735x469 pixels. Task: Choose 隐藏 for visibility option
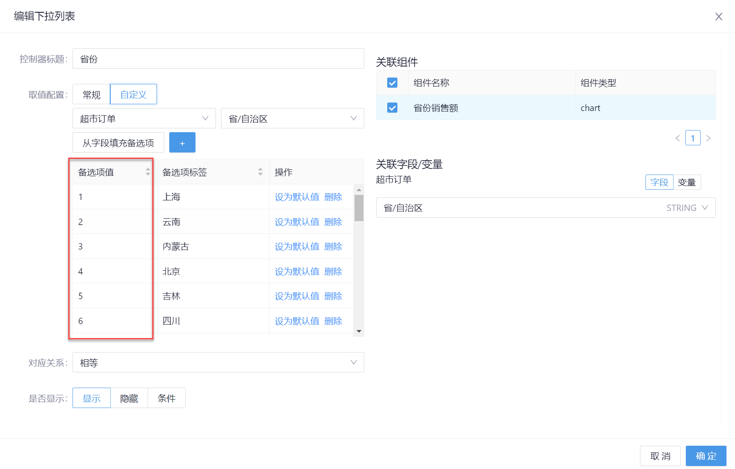tap(129, 398)
